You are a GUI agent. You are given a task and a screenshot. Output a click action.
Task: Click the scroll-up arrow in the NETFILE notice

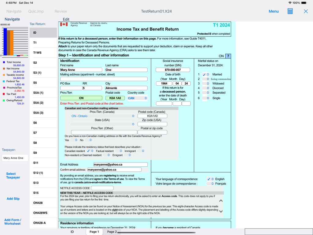[220, 200]
